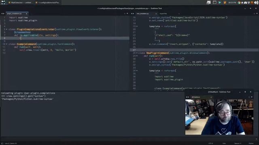Close the @OdatNurd tab in the small window
The image size is (259, 145).
tap(211, 97)
